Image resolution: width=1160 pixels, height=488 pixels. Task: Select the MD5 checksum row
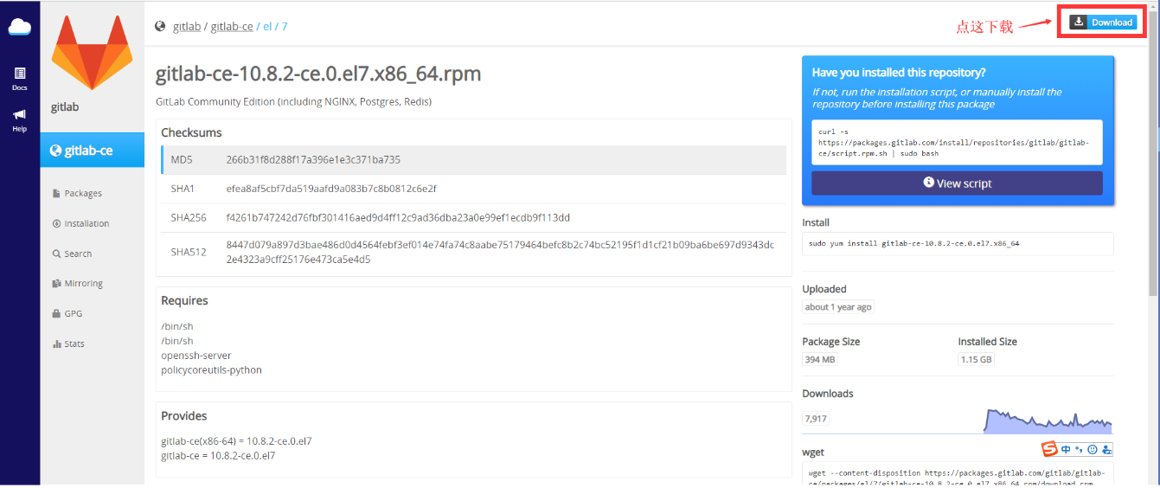coord(473,160)
